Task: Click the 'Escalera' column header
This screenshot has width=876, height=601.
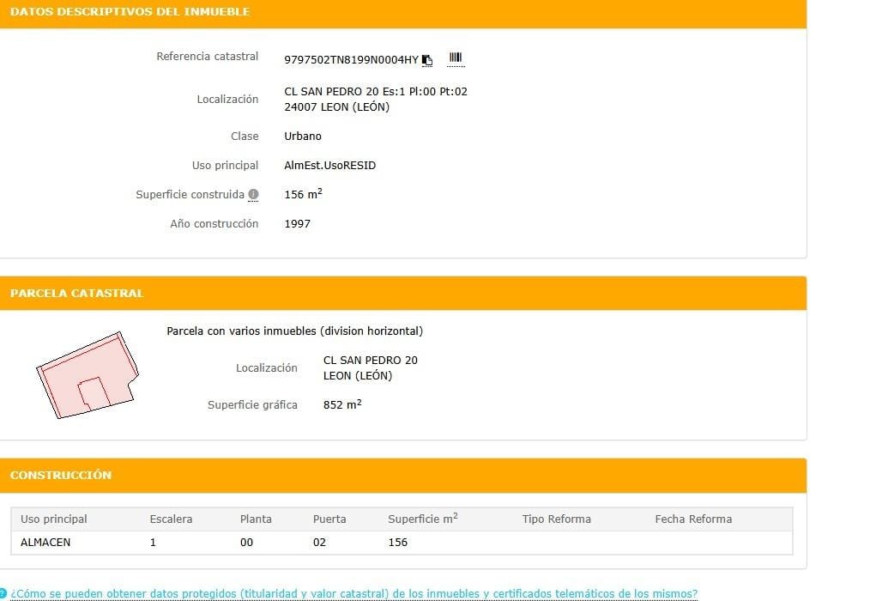Action: point(171,519)
